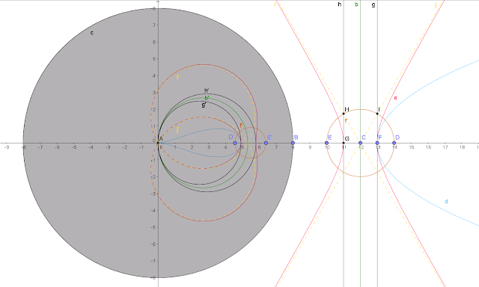
Task: Select black point G on line h
Action: point(344,143)
